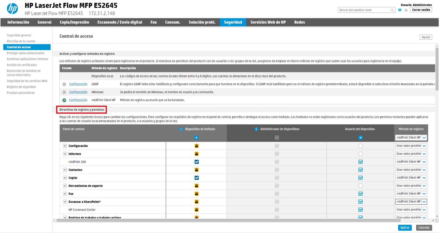Click lock icon in Contactos guest column
Viewport: 440px width, 233px height.
coord(197,170)
